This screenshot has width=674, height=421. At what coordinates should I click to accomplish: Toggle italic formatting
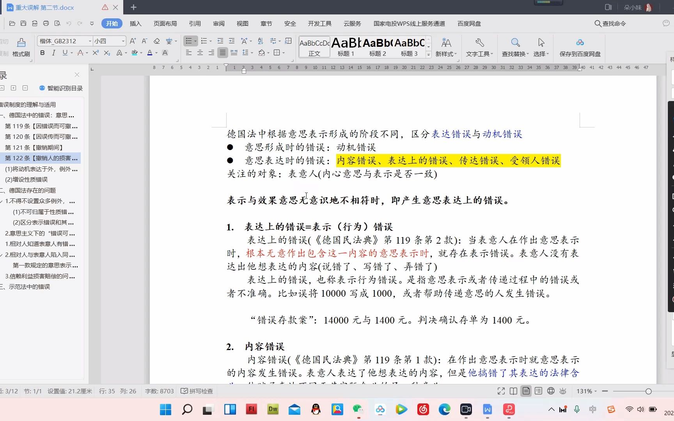tap(53, 53)
